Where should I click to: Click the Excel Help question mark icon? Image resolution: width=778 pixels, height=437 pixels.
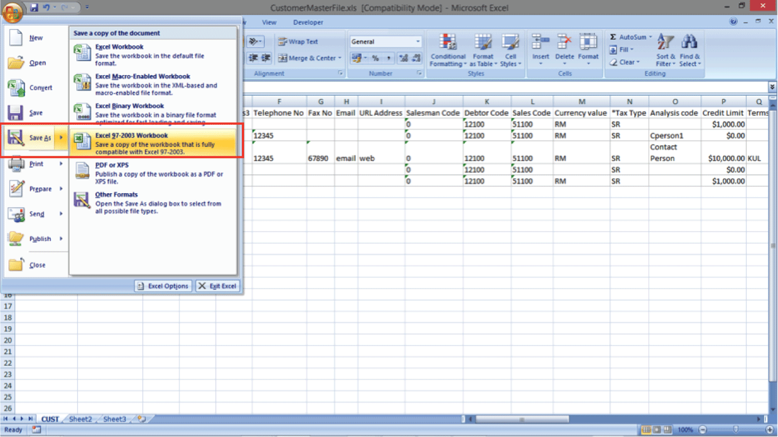733,22
